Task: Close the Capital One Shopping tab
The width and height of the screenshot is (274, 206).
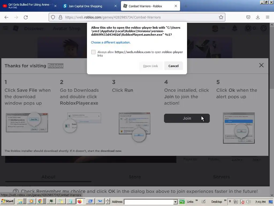Action: (x=116, y=6)
